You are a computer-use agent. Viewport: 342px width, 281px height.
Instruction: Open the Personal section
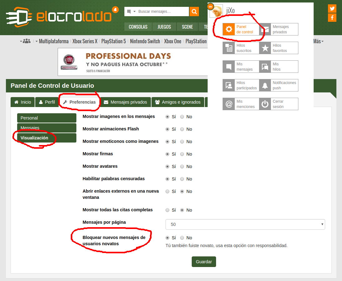[47, 118]
